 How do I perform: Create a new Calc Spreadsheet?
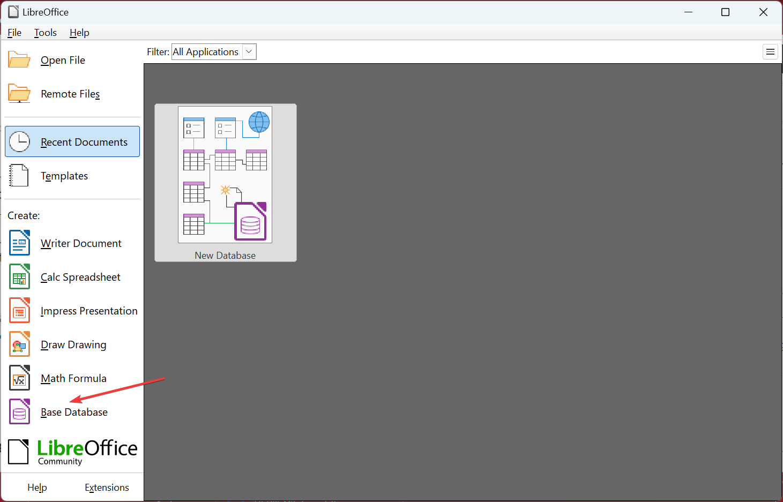pyautogui.click(x=80, y=277)
